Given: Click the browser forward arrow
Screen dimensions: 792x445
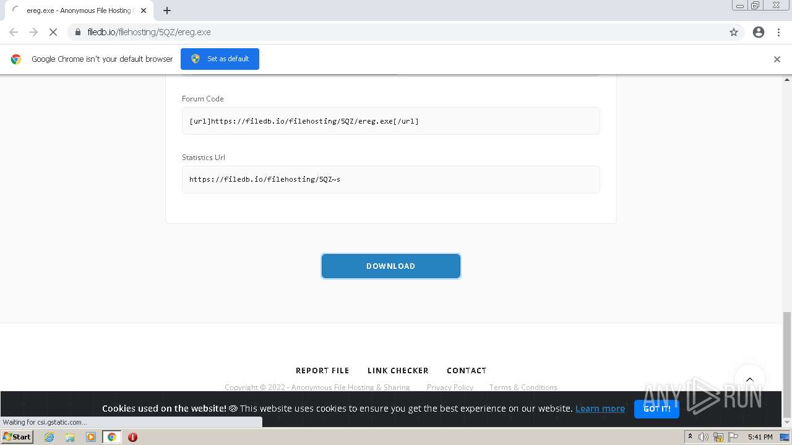Looking at the screenshot, I should (x=33, y=32).
